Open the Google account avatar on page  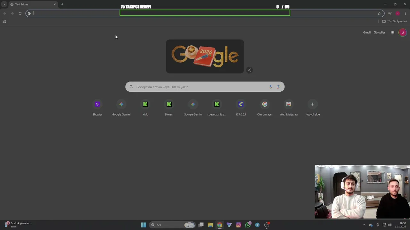tap(403, 33)
